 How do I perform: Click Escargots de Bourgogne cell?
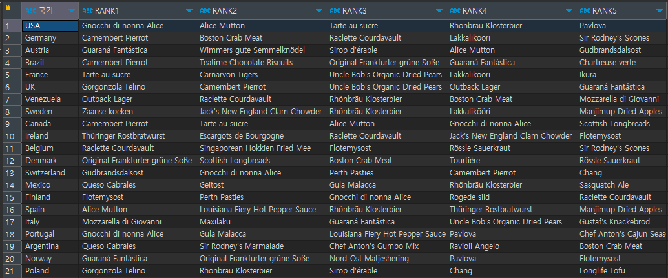[x=261, y=136]
